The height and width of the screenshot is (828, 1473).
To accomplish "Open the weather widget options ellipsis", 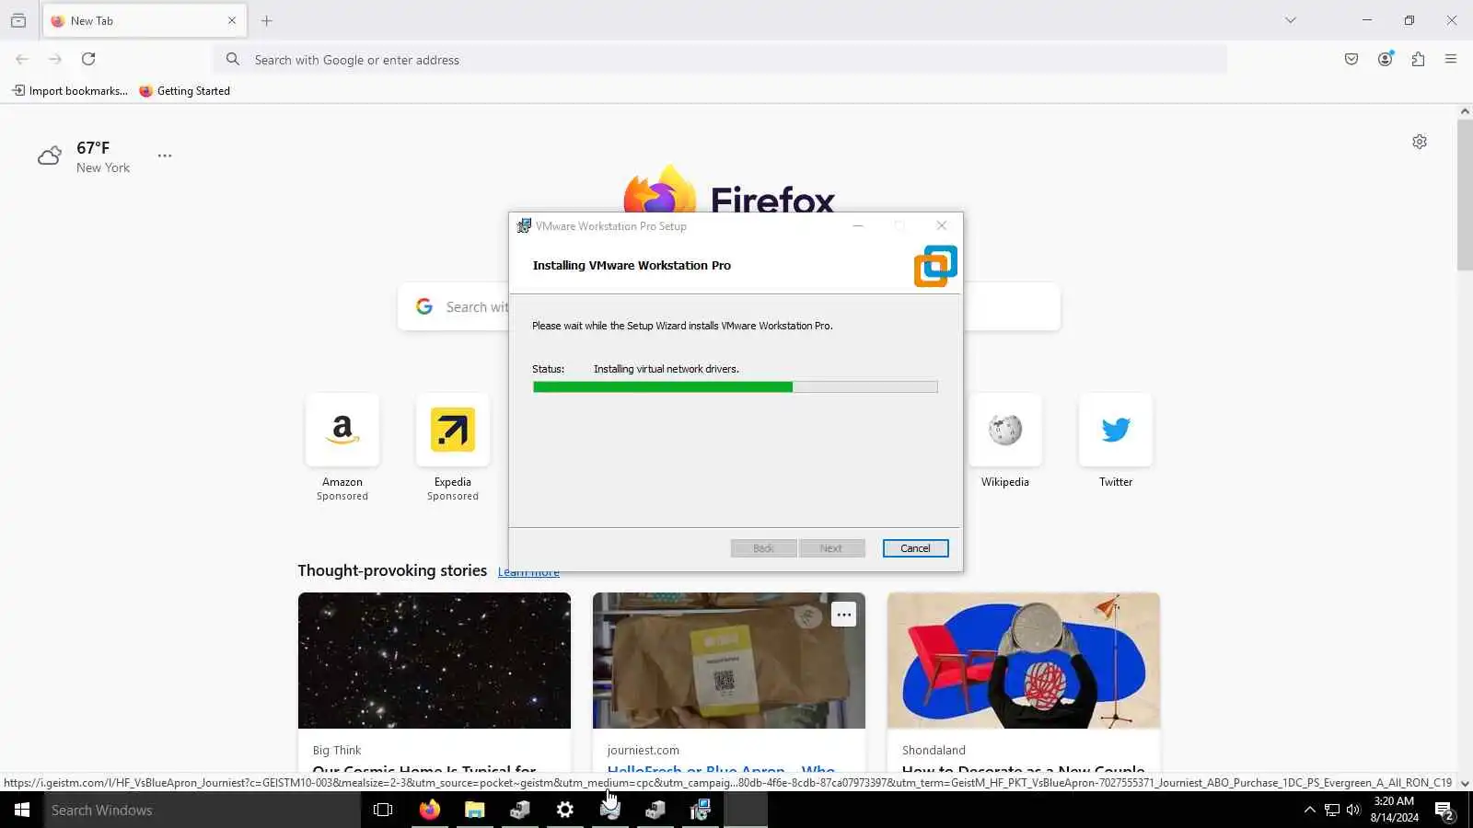I will pos(165,155).
